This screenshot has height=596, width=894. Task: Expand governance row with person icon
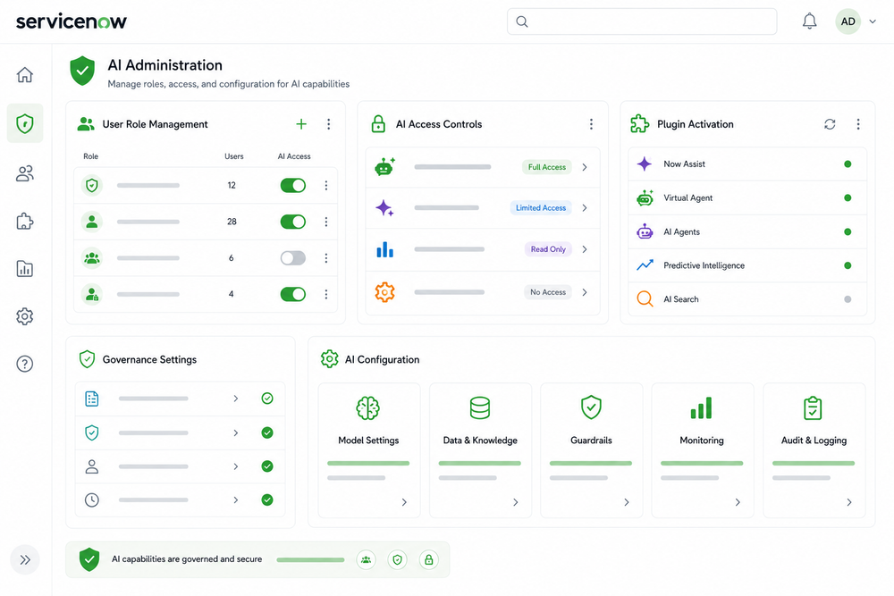tap(235, 466)
